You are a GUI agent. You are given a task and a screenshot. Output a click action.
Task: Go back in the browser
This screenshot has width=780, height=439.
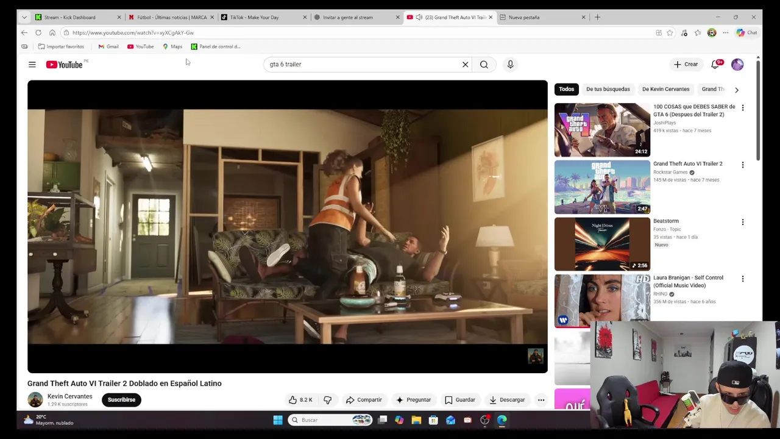[x=24, y=32]
